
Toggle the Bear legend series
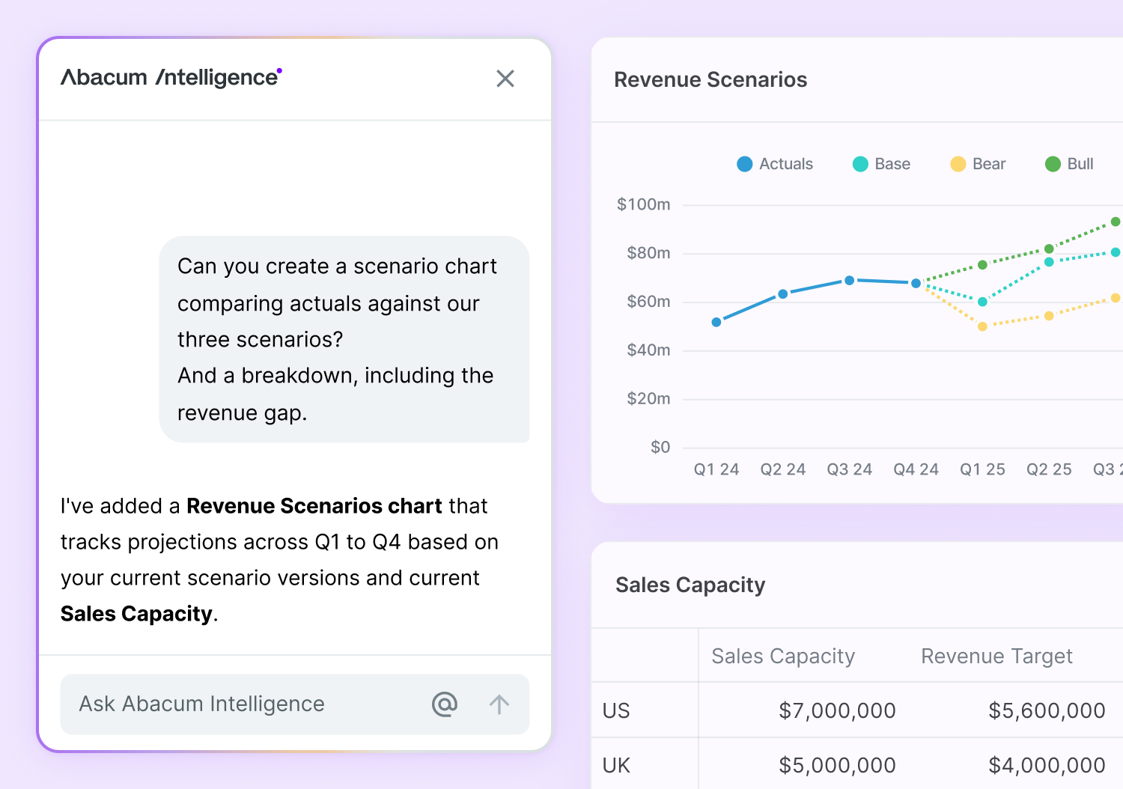[x=978, y=164]
